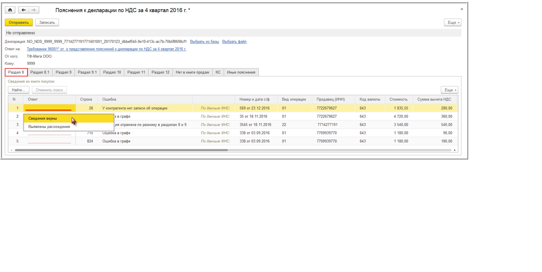Screen dimensions: 542x272
Task: Open the top Еще dropdown menu
Action: tap(452, 22)
